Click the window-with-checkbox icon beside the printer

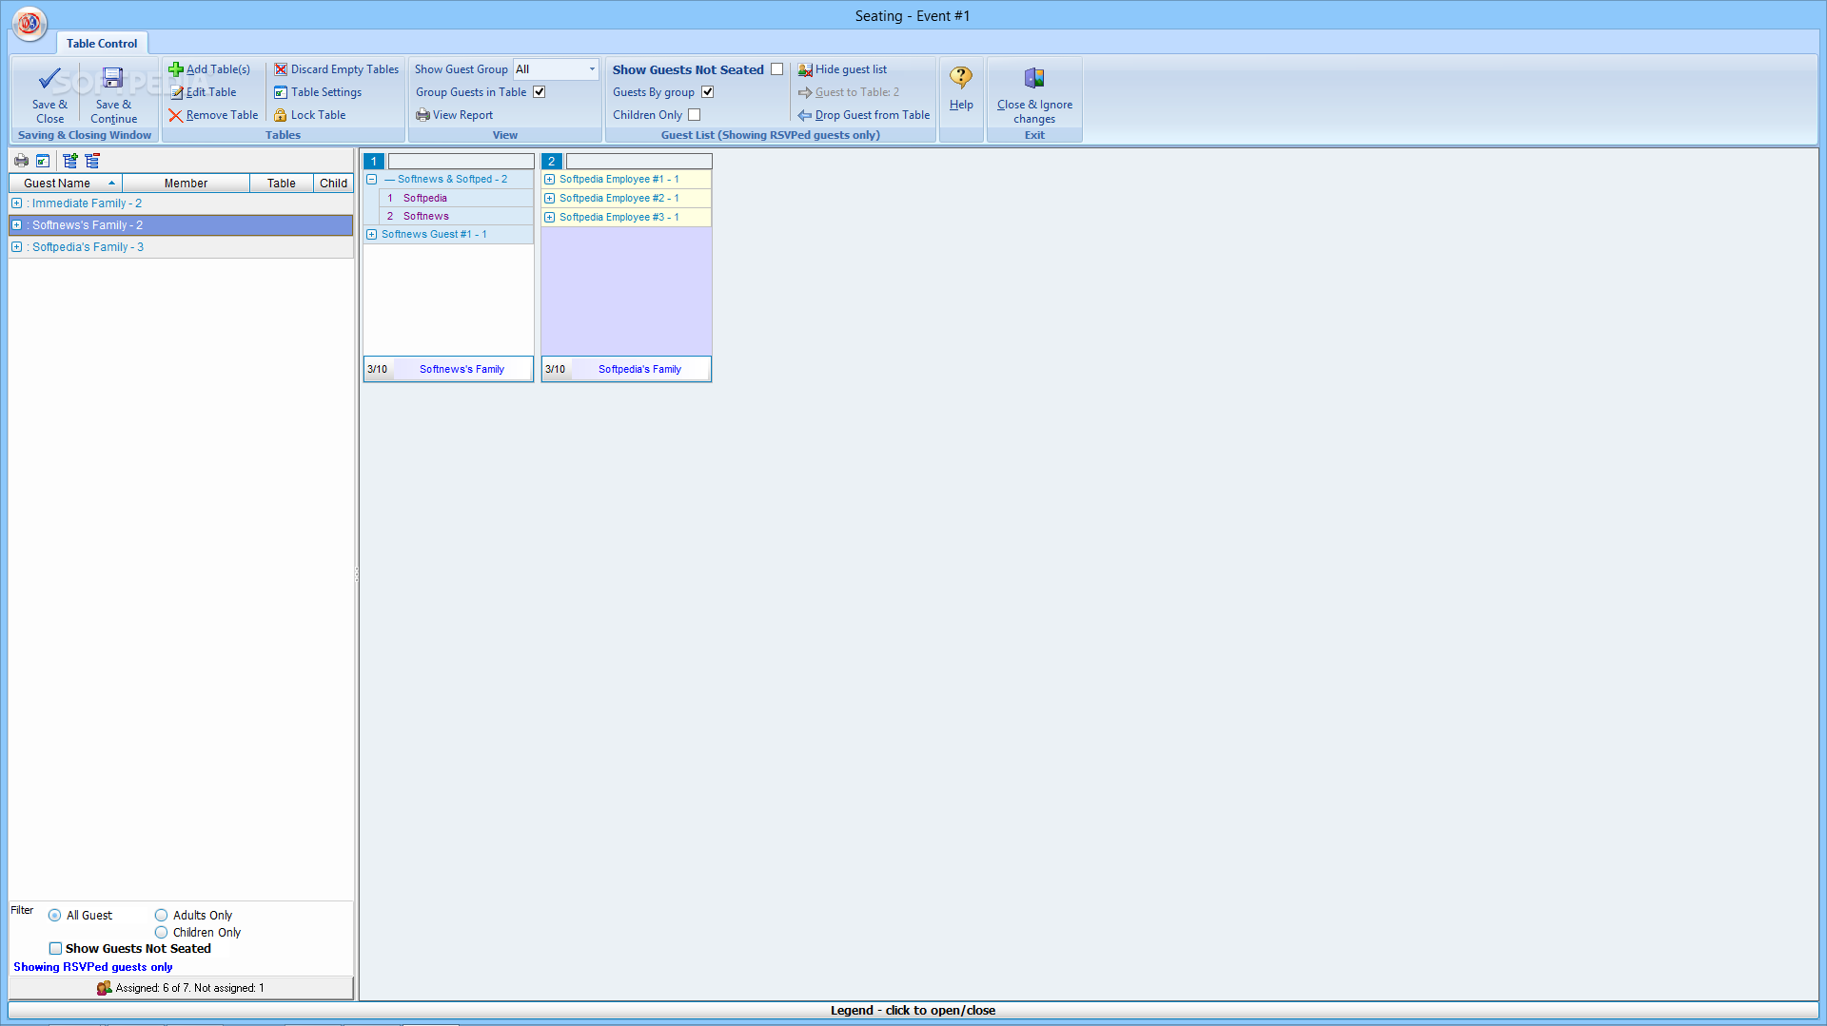coord(43,161)
